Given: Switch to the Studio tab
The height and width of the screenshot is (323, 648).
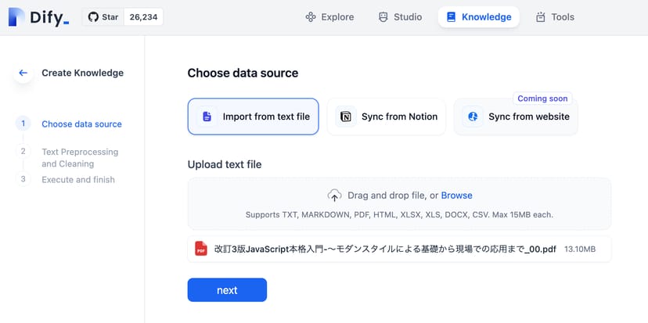Looking at the screenshot, I should point(399,17).
